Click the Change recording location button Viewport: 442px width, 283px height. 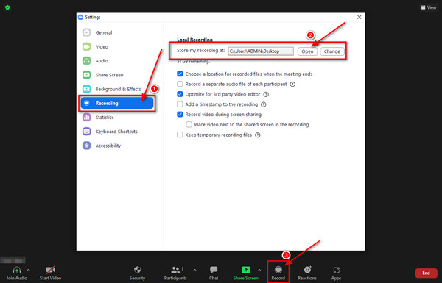pos(331,51)
